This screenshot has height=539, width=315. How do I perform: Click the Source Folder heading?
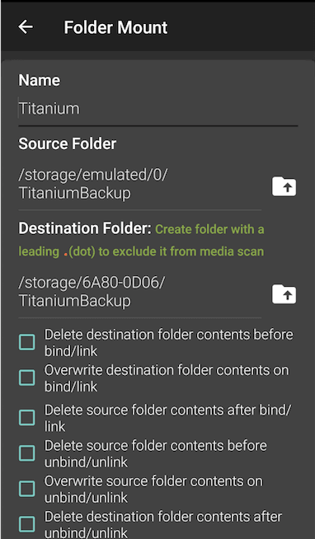68,143
